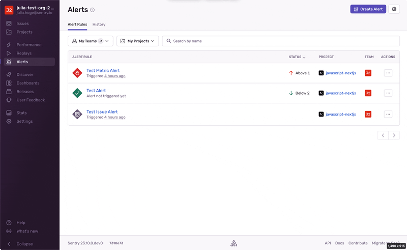The image size is (407, 250).
Task: Open the Test Issue Alert rule link
Action: [102, 112]
